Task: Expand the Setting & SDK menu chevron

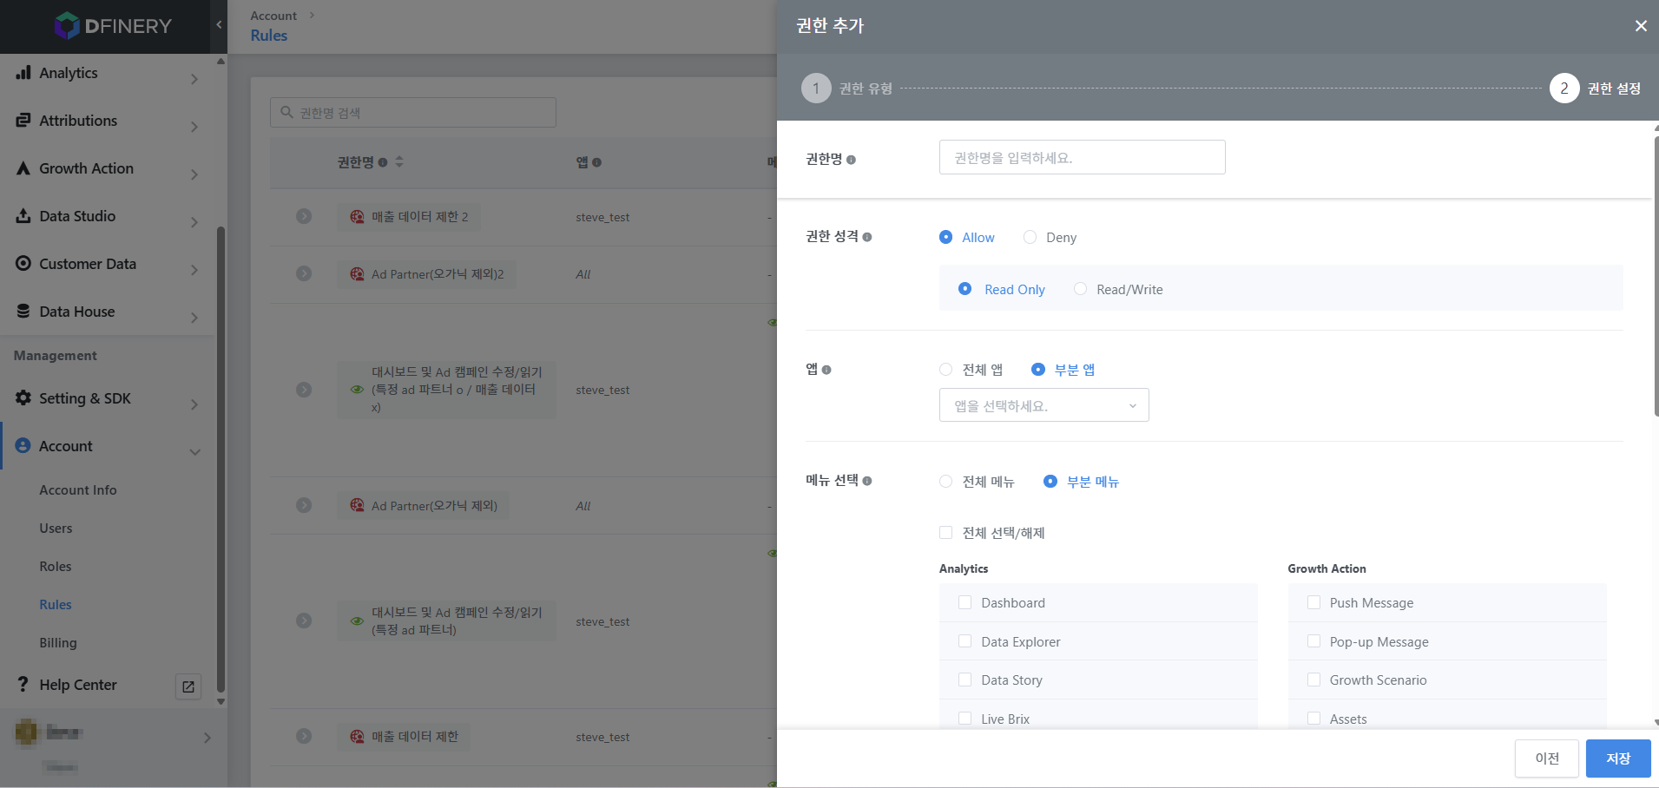Action: click(194, 404)
